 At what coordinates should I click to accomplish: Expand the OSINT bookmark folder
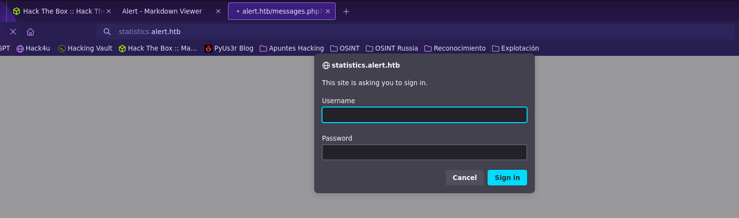[345, 48]
